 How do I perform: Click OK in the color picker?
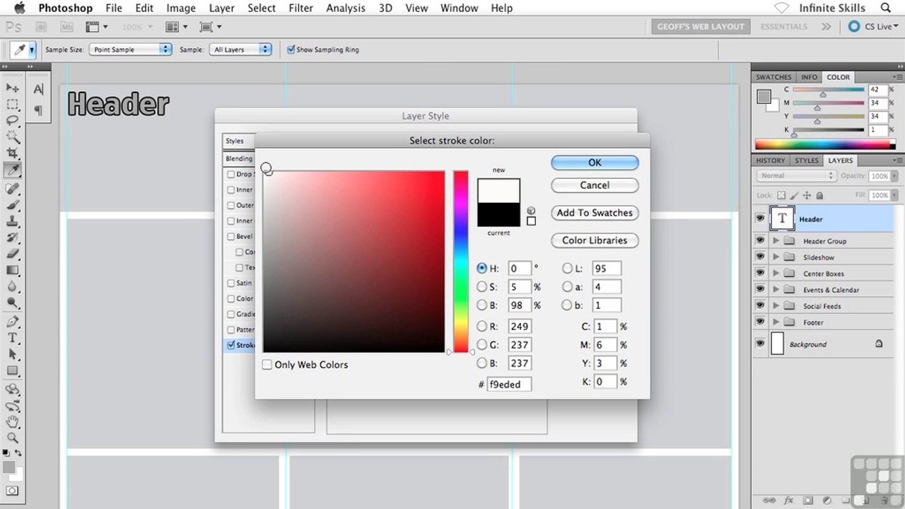click(595, 163)
